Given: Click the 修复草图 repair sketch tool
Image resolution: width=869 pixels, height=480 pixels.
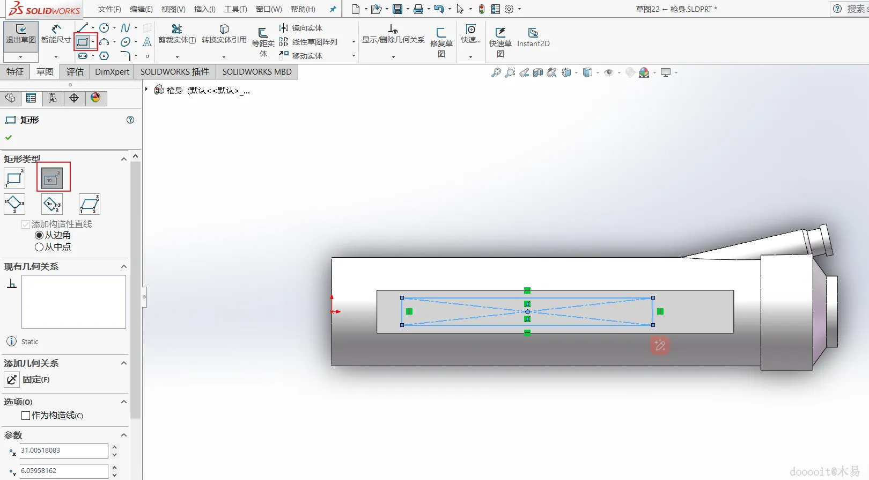Looking at the screenshot, I should [441, 42].
